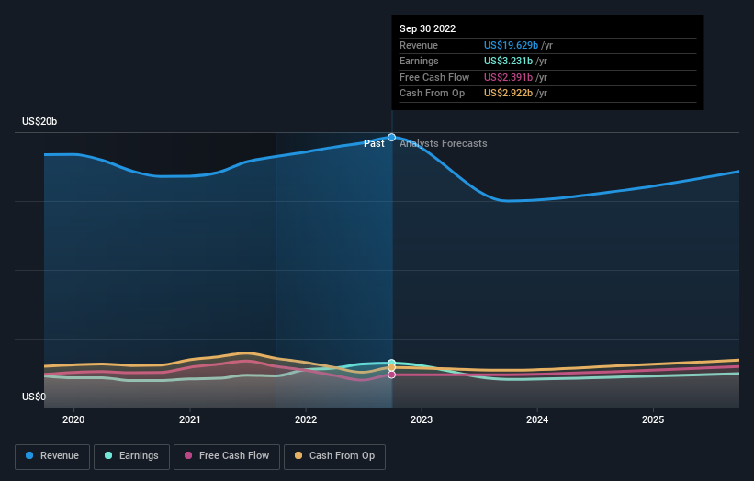Click the Free Cash Flow row label in tooltip
Viewport: 754px width, 481px height.
pos(434,77)
